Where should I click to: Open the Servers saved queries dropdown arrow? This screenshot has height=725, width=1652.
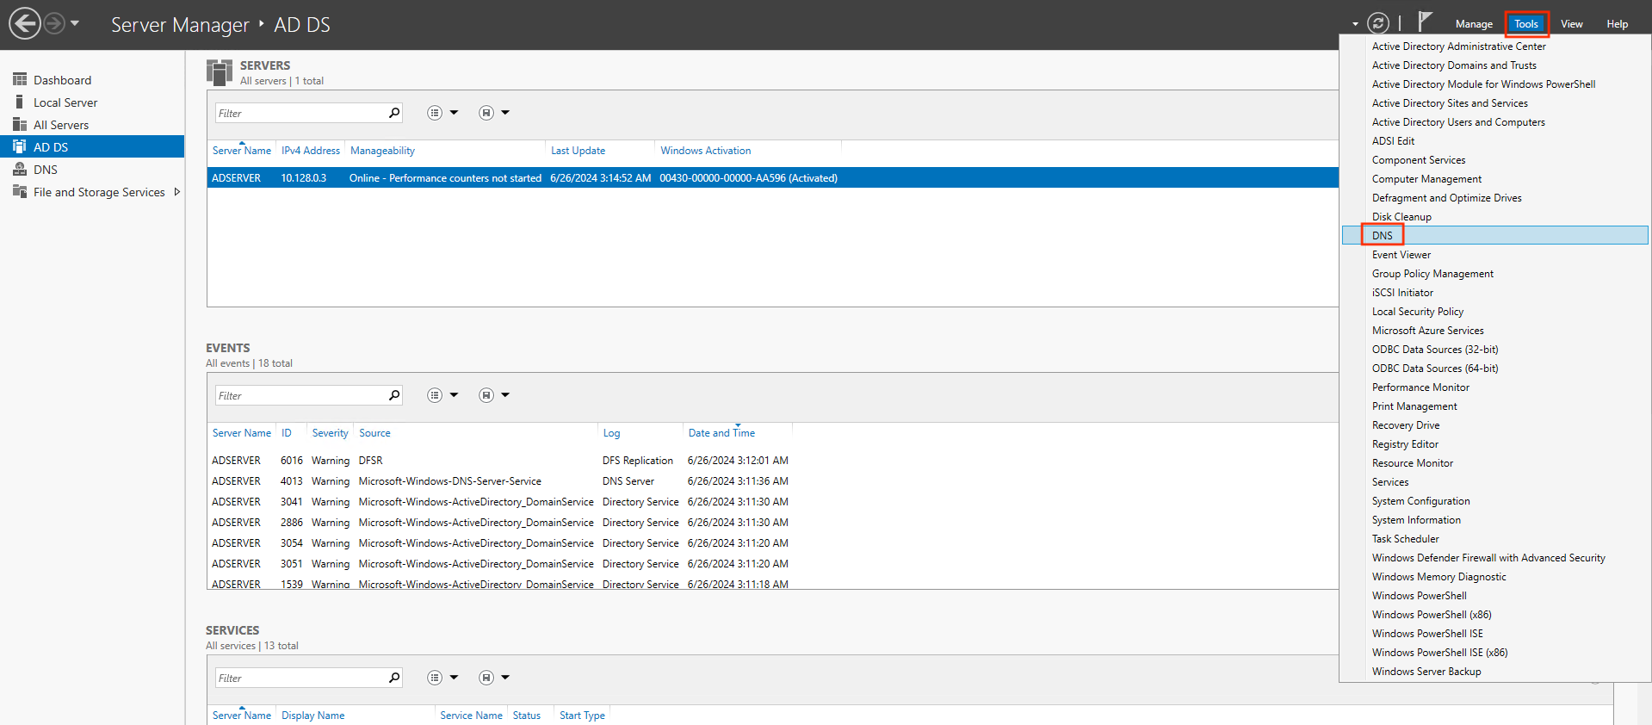click(x=505, y=113)
